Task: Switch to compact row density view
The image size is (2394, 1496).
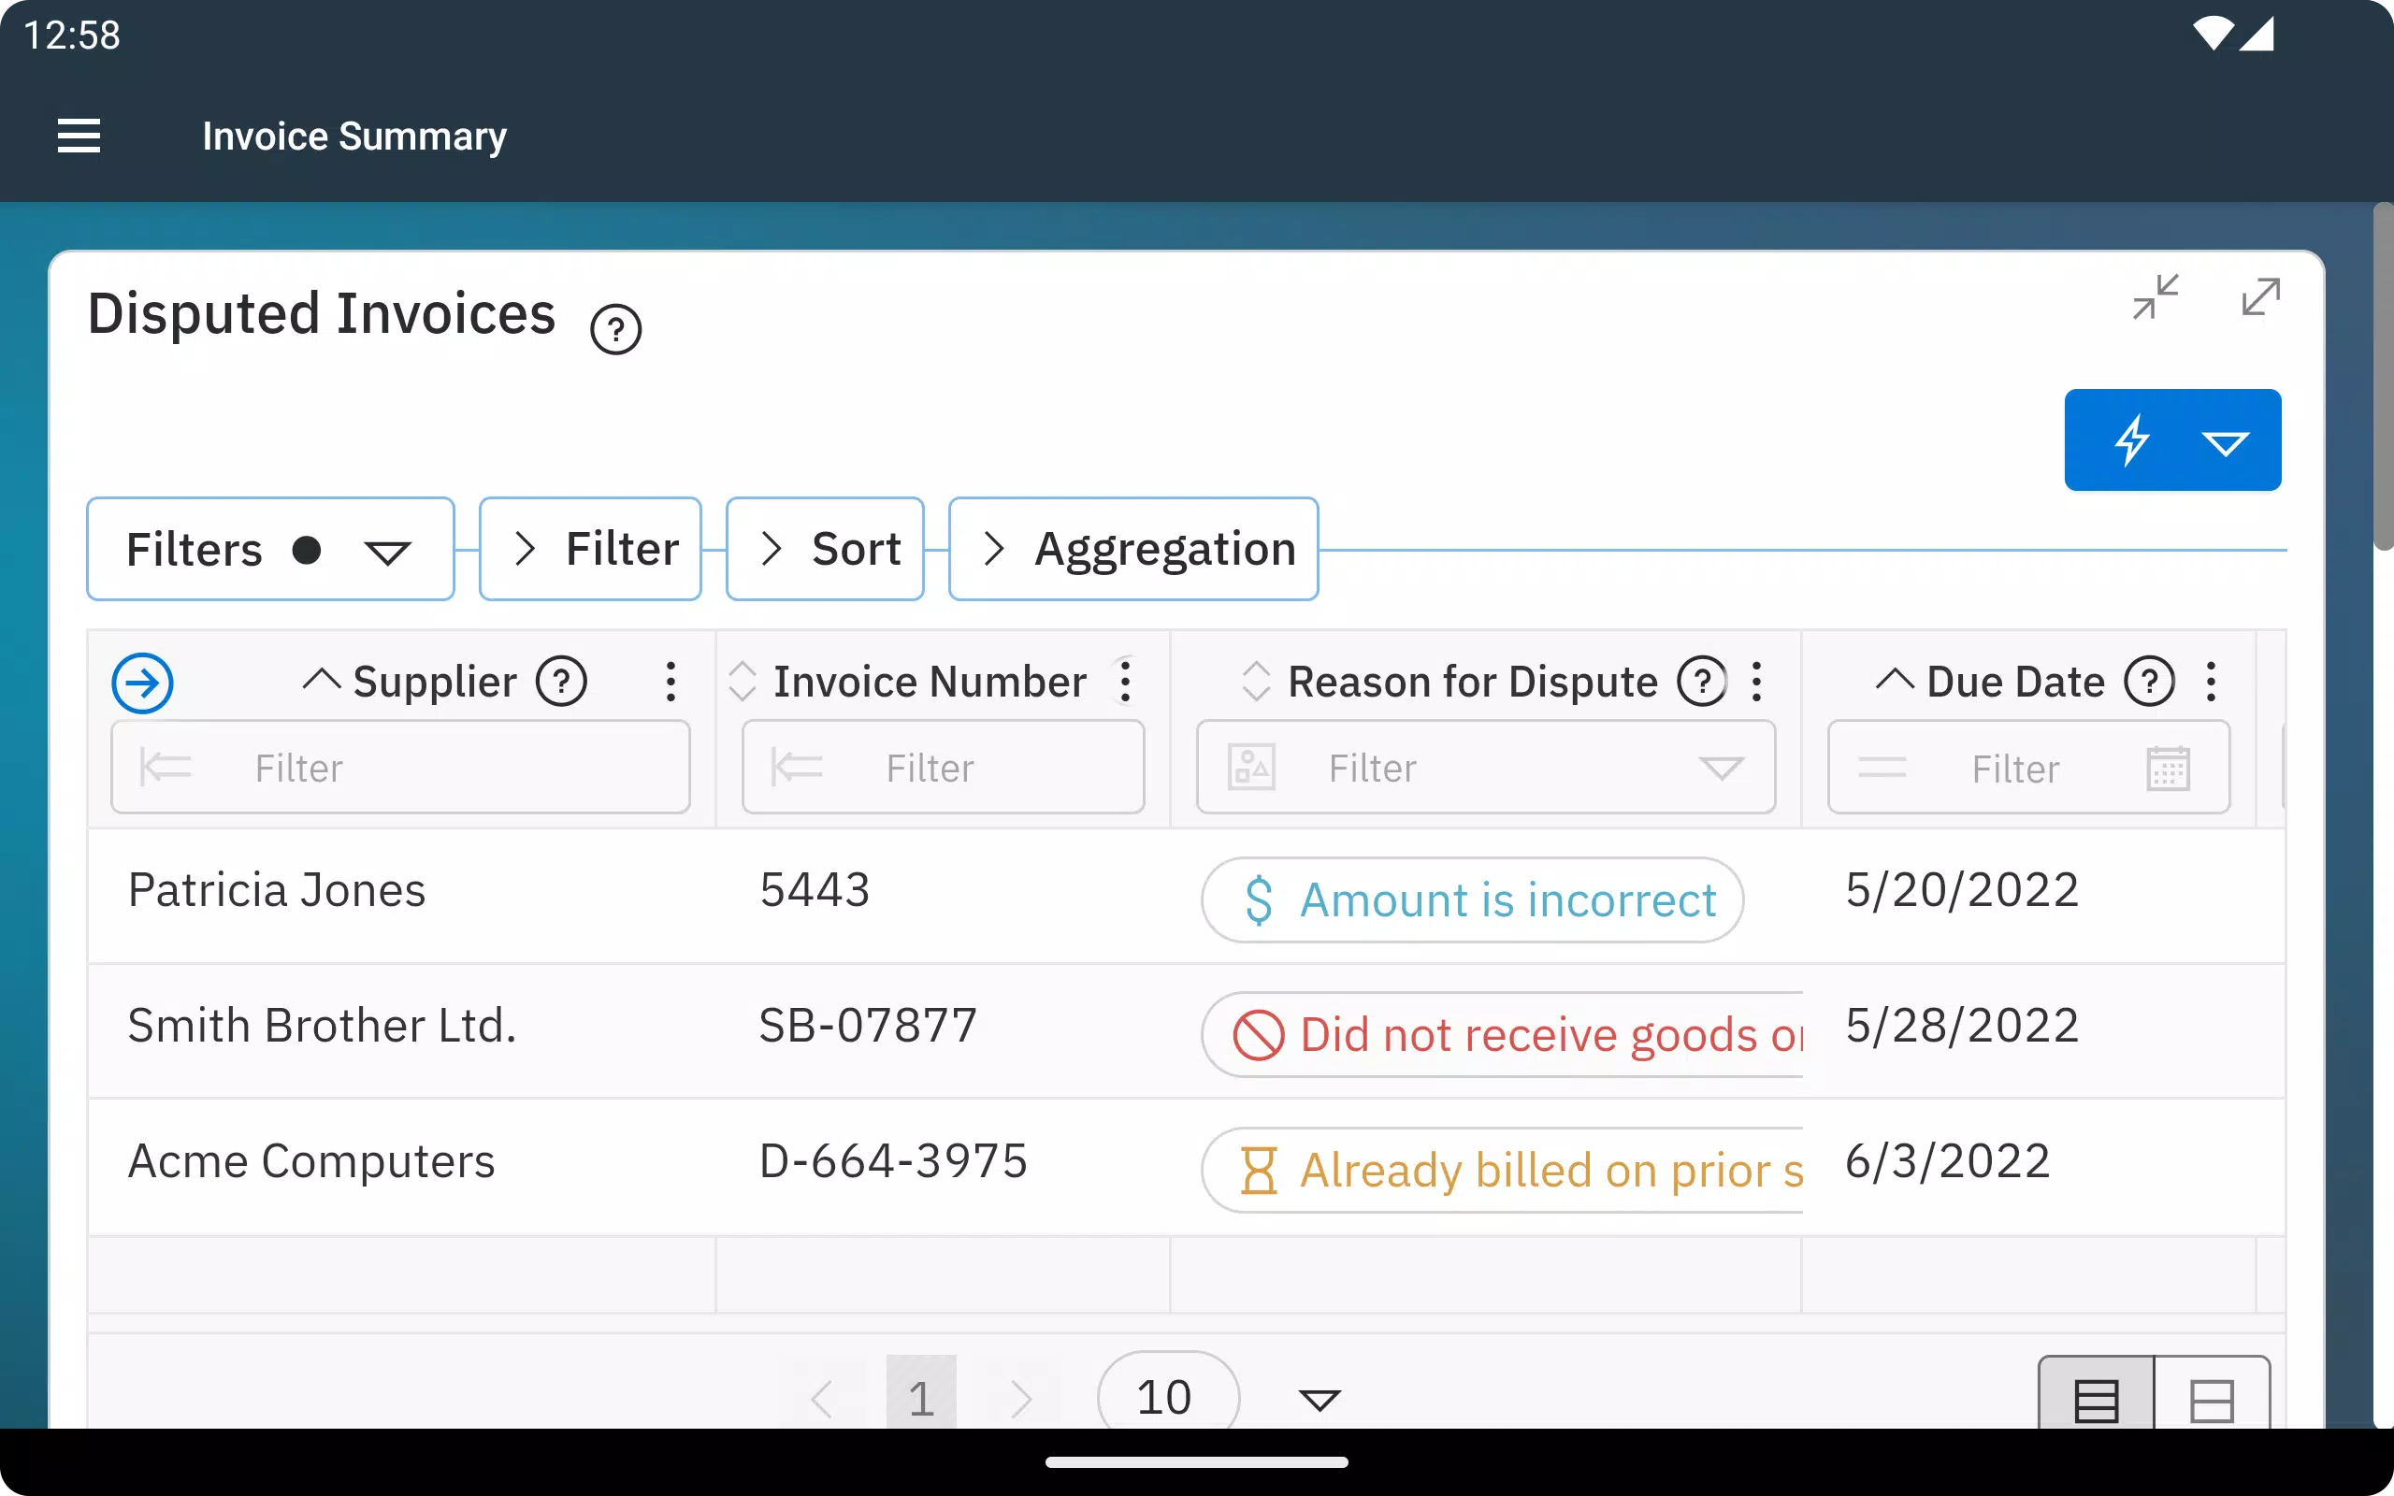Action: (2096, 1399)
